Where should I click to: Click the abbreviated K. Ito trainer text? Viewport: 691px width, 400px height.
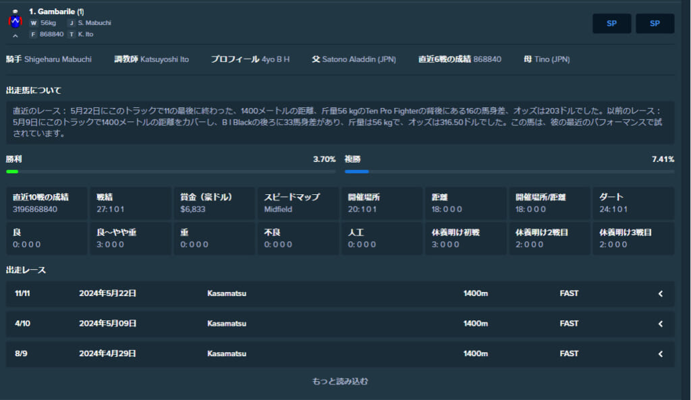point(86,34)
